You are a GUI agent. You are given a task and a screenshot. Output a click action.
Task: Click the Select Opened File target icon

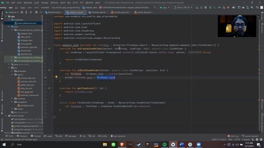click(x=22, y=12)
